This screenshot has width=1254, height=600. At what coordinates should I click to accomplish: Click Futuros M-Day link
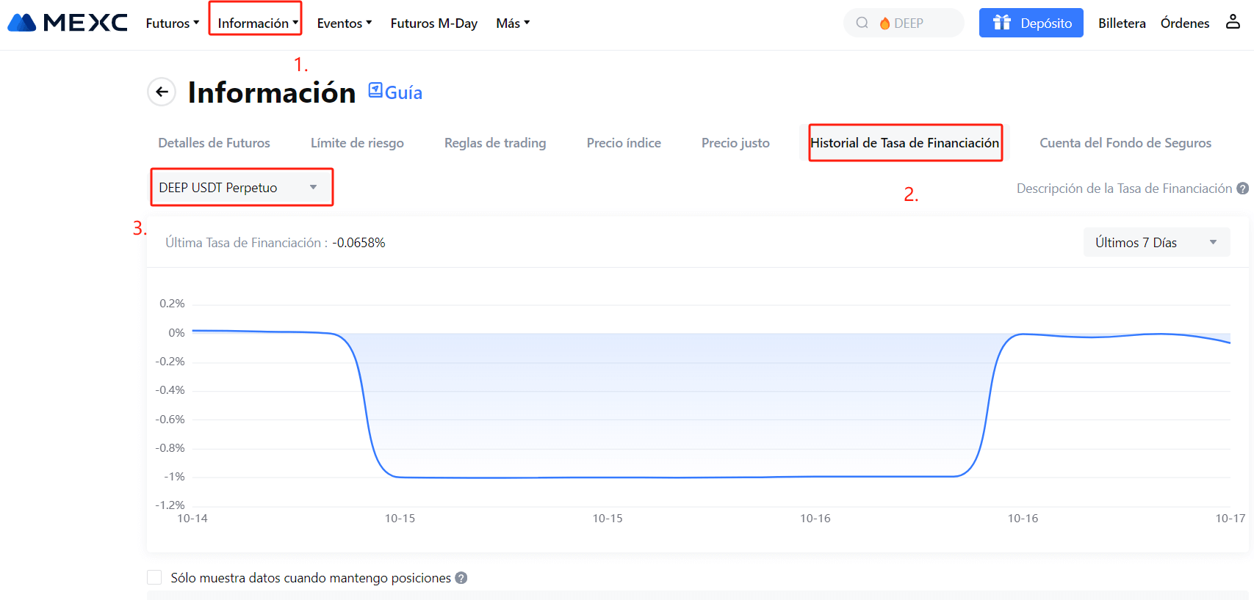[433, 23]
